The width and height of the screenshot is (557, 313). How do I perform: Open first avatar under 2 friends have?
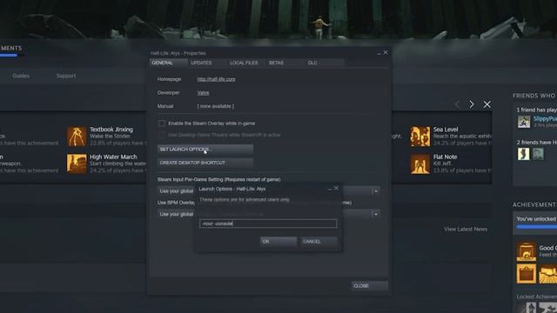pyautogui.click(x=523, y=154)
